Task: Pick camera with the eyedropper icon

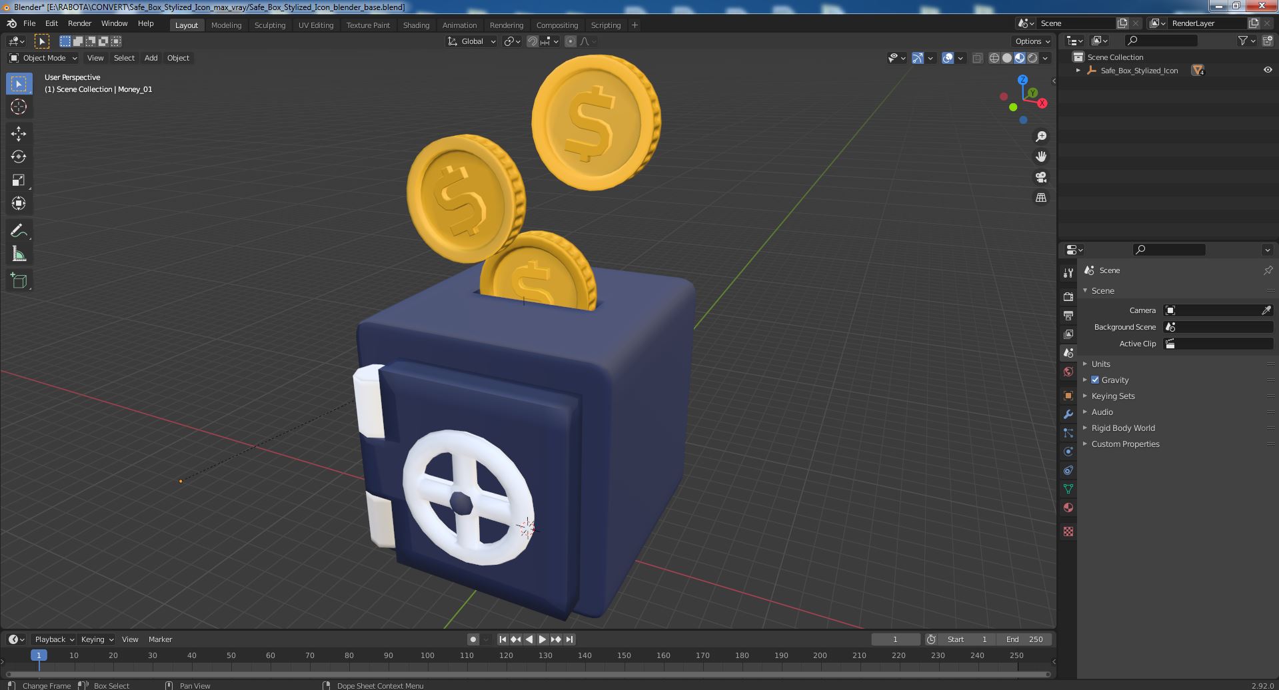Action: [x=1266, y=310]
